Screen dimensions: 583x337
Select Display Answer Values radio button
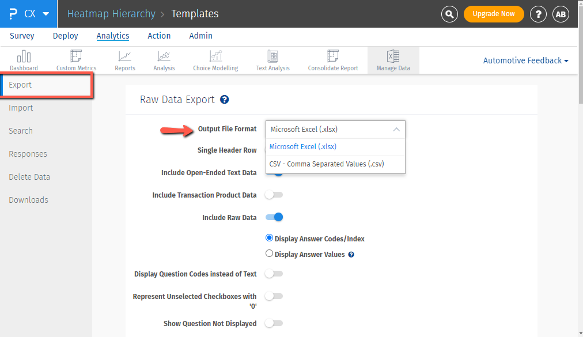click(269, 253)
